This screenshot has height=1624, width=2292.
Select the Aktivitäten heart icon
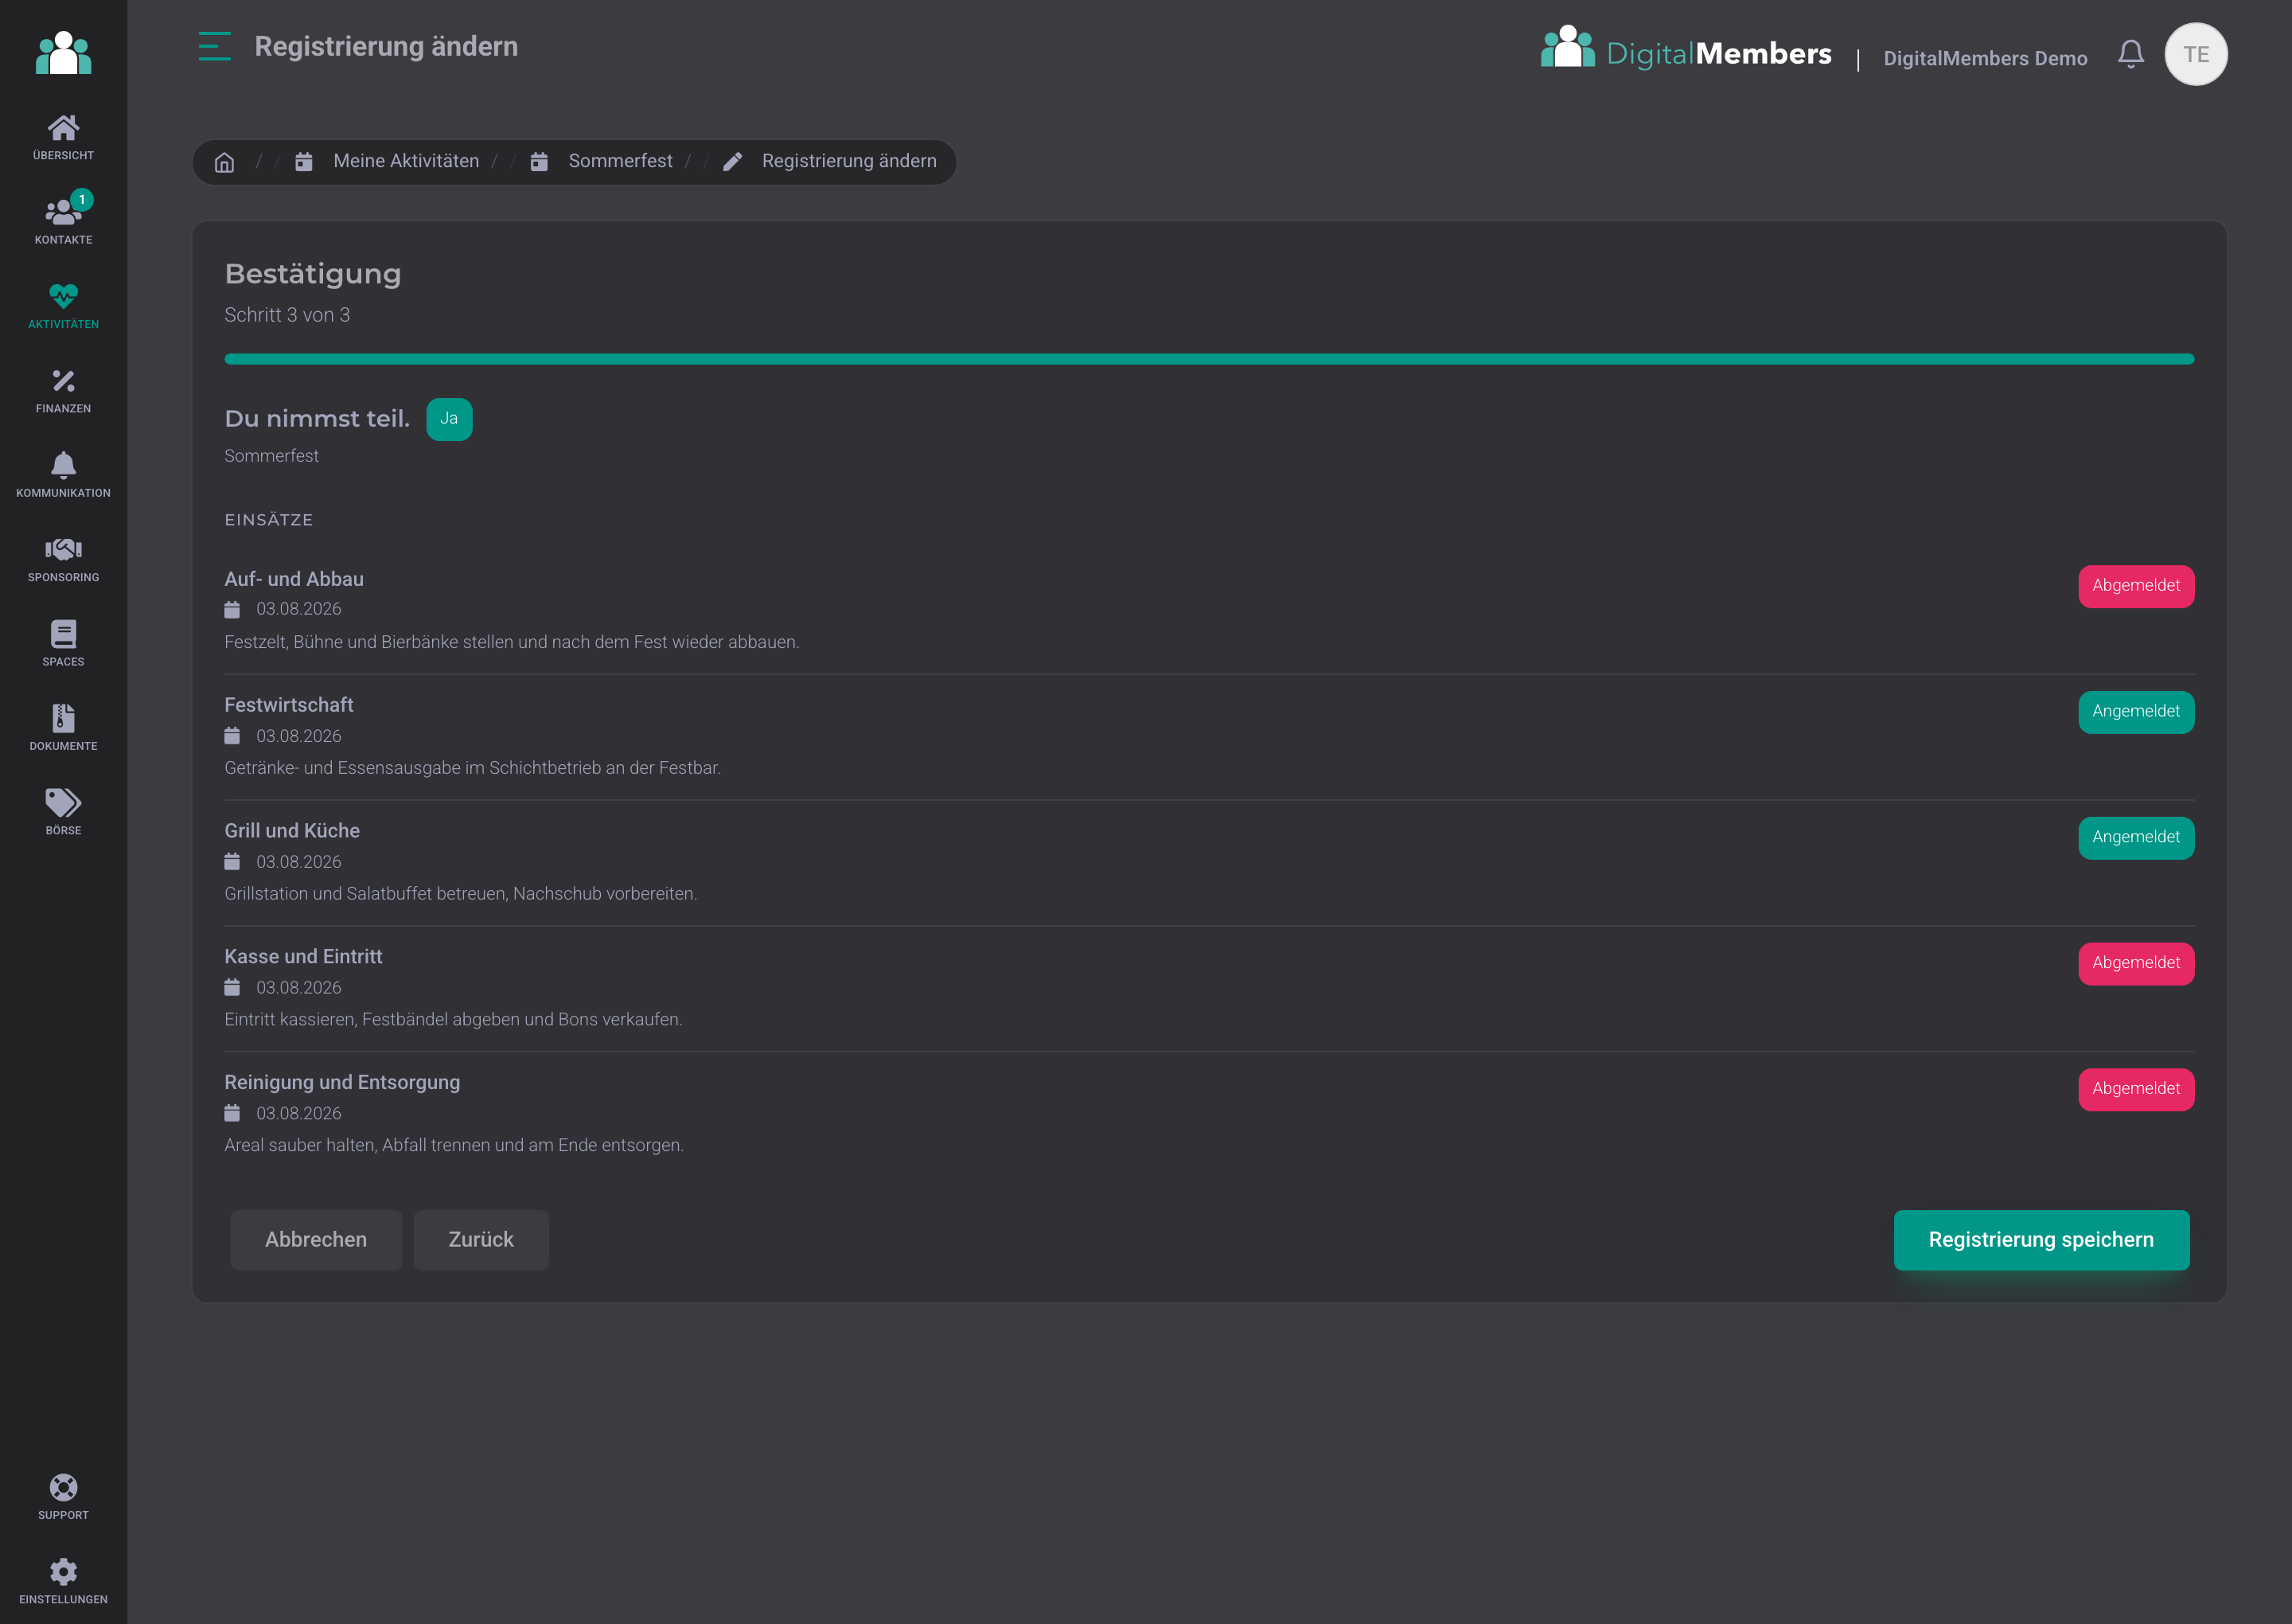tap(63, 306)
